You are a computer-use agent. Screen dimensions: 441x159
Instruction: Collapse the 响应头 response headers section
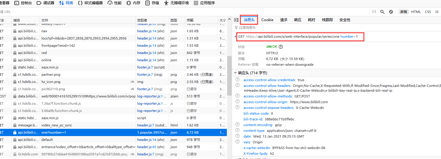coord(235,73)
